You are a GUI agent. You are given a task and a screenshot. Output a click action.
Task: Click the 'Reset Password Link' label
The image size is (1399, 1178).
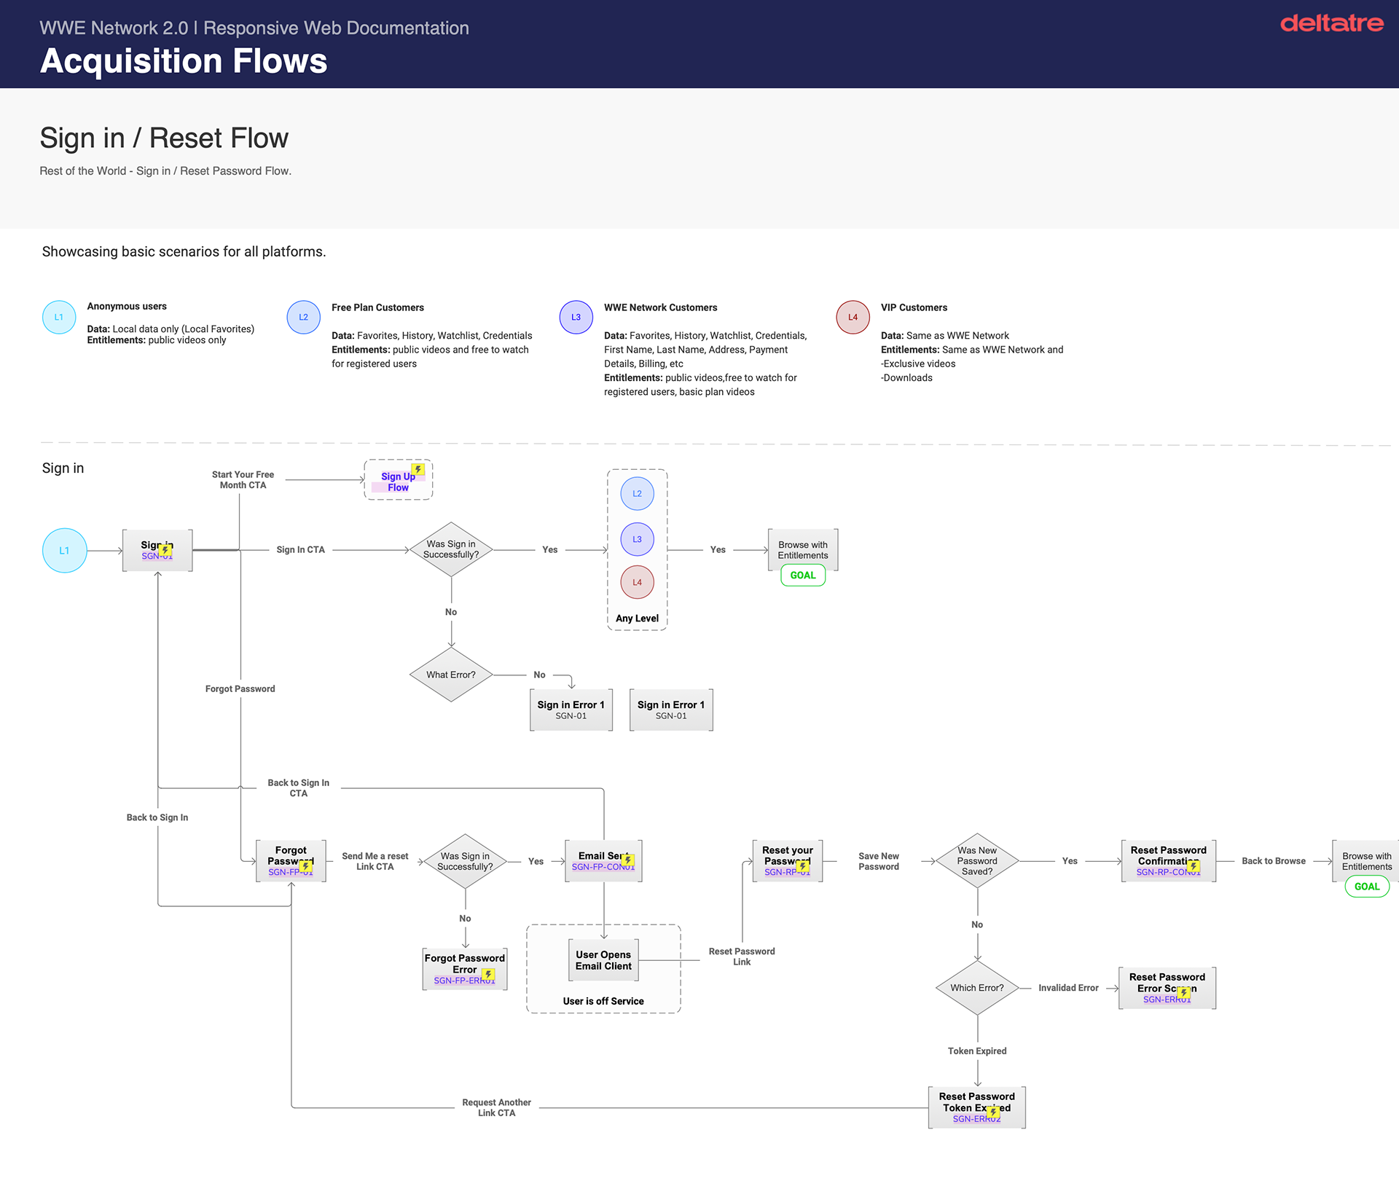742,957
